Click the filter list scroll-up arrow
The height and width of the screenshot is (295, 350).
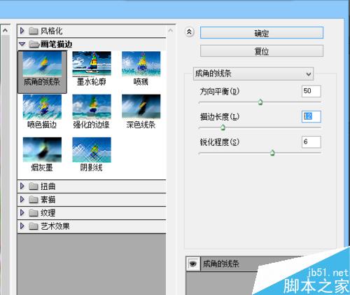tap(171, 31)
